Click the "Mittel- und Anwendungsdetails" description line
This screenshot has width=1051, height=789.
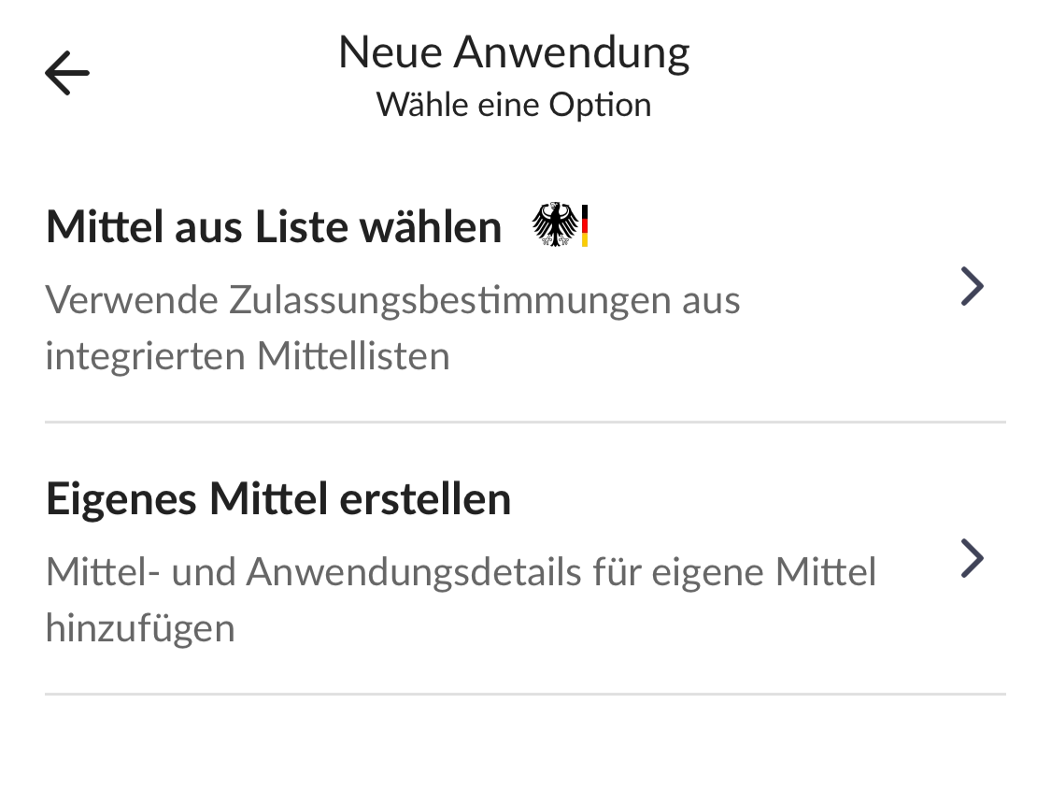[x=461, y=572]
